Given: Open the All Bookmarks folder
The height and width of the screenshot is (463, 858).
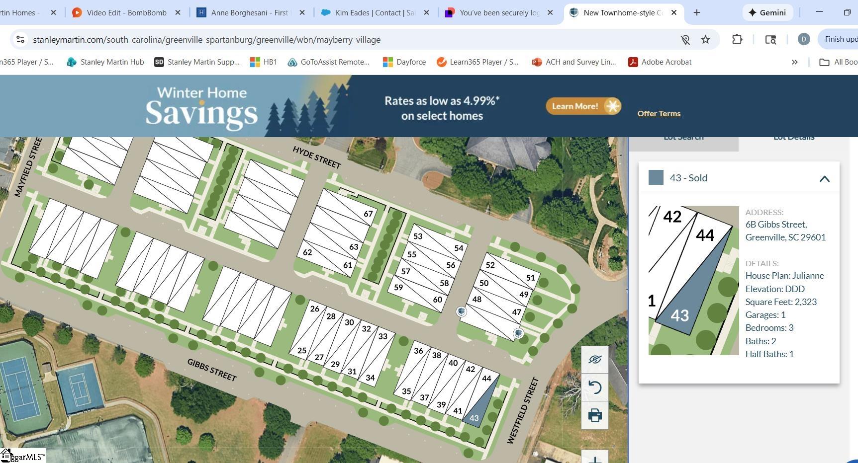Looking at the screenshot, I should (x=838, y=62).
